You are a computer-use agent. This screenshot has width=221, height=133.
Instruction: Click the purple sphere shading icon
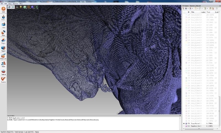(33, 7)
